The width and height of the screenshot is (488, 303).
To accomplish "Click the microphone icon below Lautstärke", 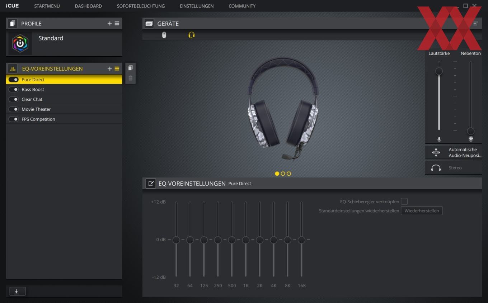I will point(439,139).
